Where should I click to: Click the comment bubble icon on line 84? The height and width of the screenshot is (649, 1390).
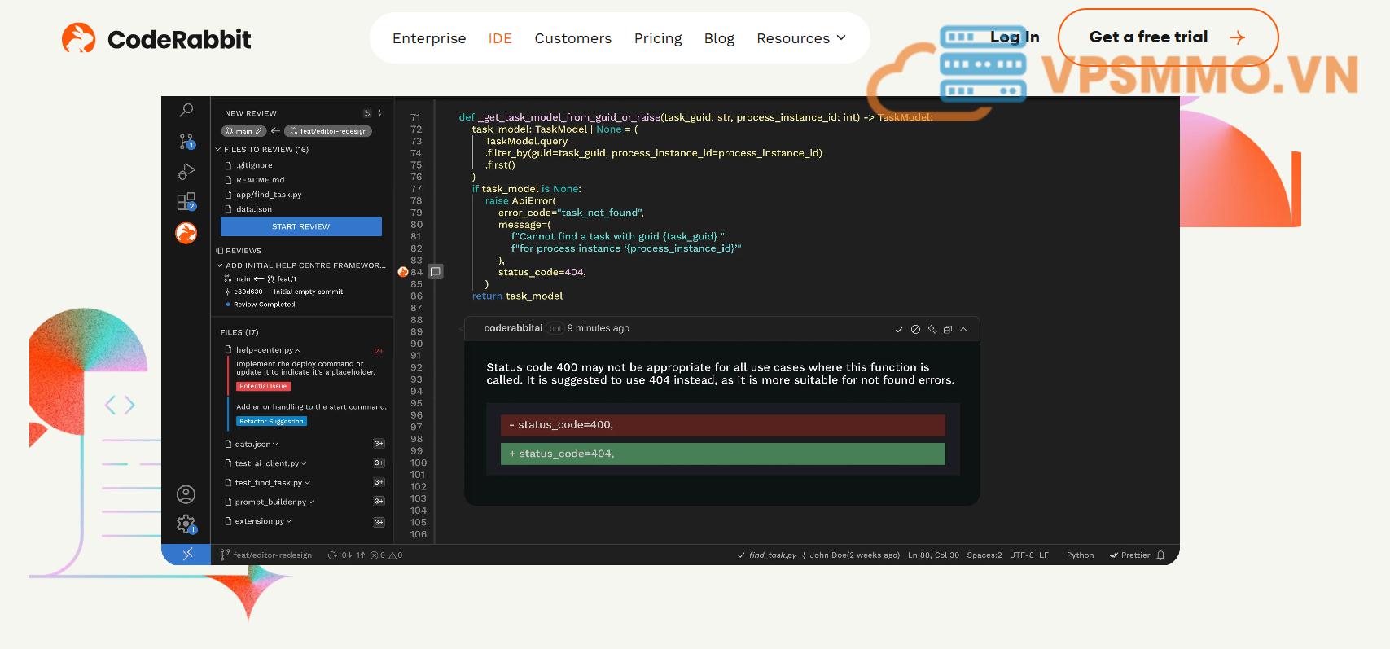point(436,272)
